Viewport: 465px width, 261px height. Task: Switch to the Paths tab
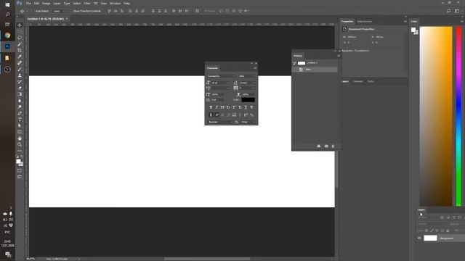(371, 81)
